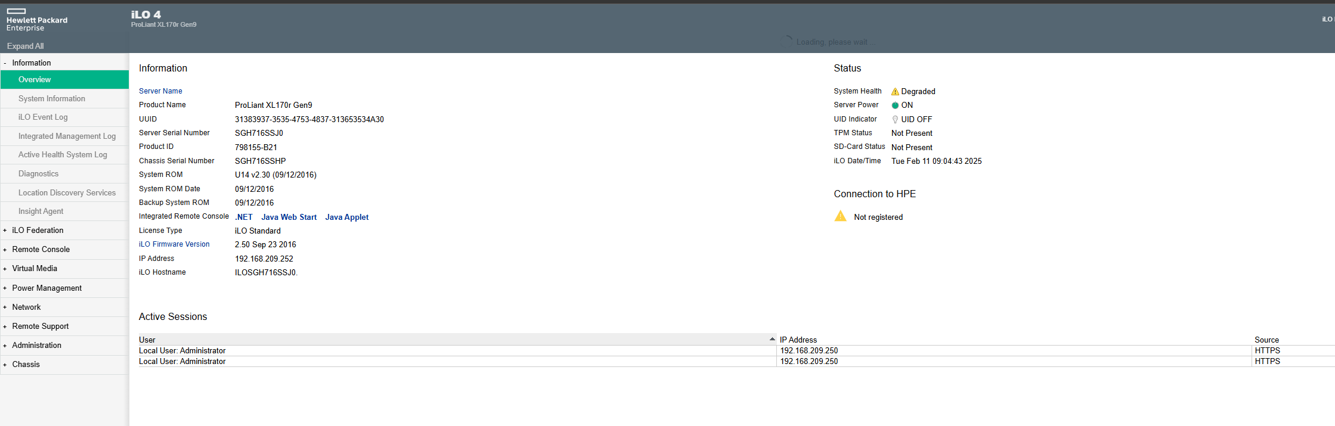Click firmware version 2.50 Sep 23 2016
The height and width of the screenshot is (426, 1335).
(265, 244)
